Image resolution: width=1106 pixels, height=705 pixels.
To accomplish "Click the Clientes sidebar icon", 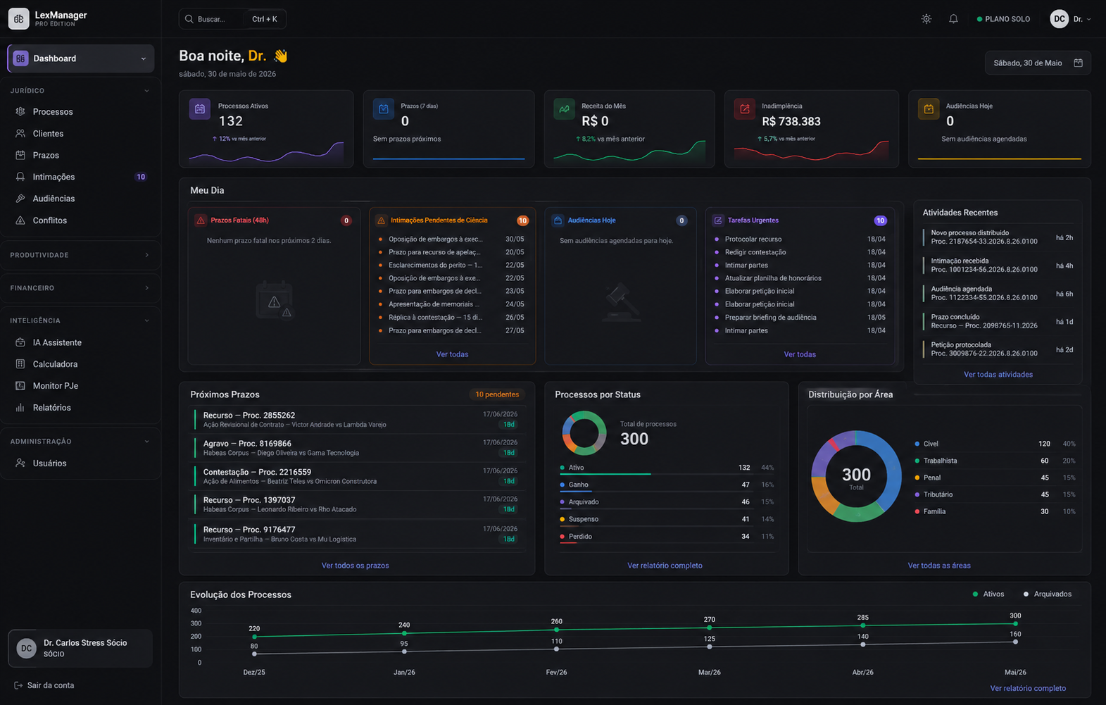I will 20,133.
